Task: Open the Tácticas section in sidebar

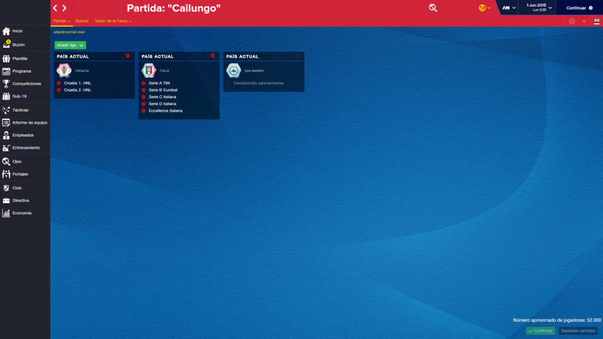Action: click(x=21, y=110)
